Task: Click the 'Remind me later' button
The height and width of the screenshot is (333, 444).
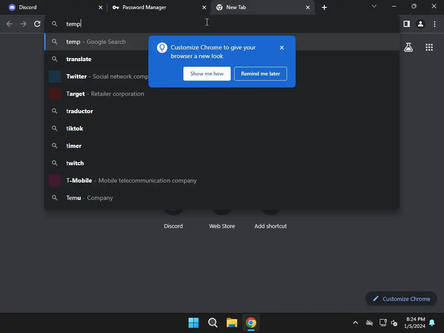Action: point(260,74)
